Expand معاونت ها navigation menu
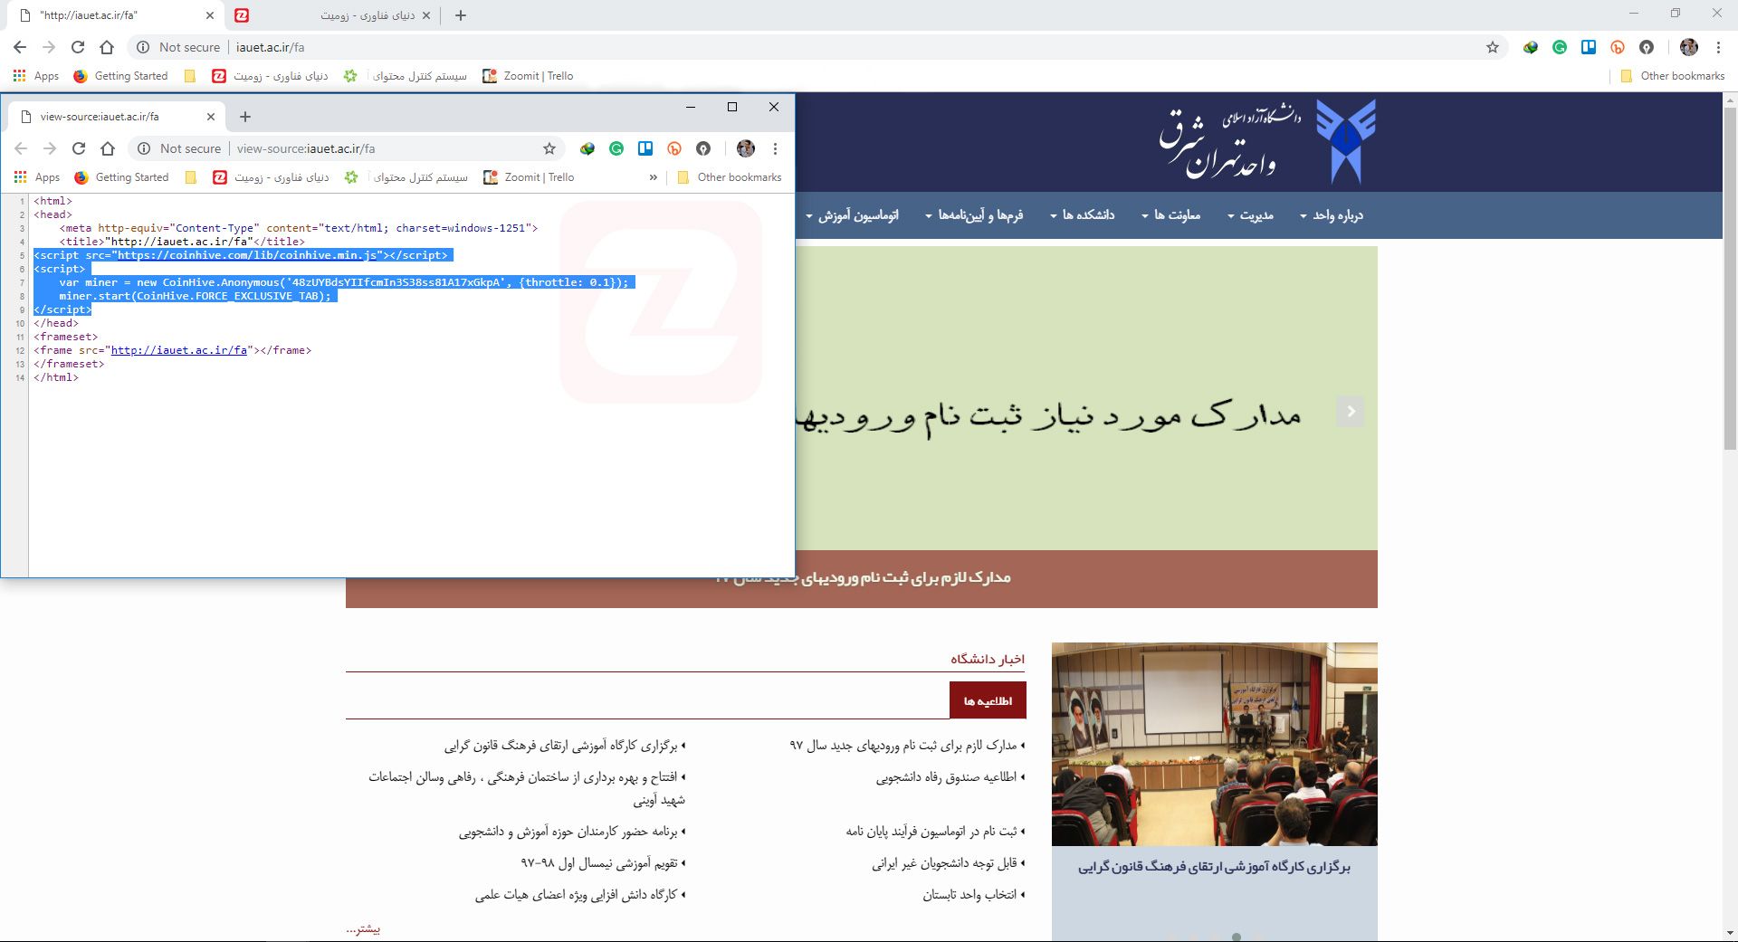Image resolution: width=1738 pixels, height=942 pixels. pos(1170,215)
